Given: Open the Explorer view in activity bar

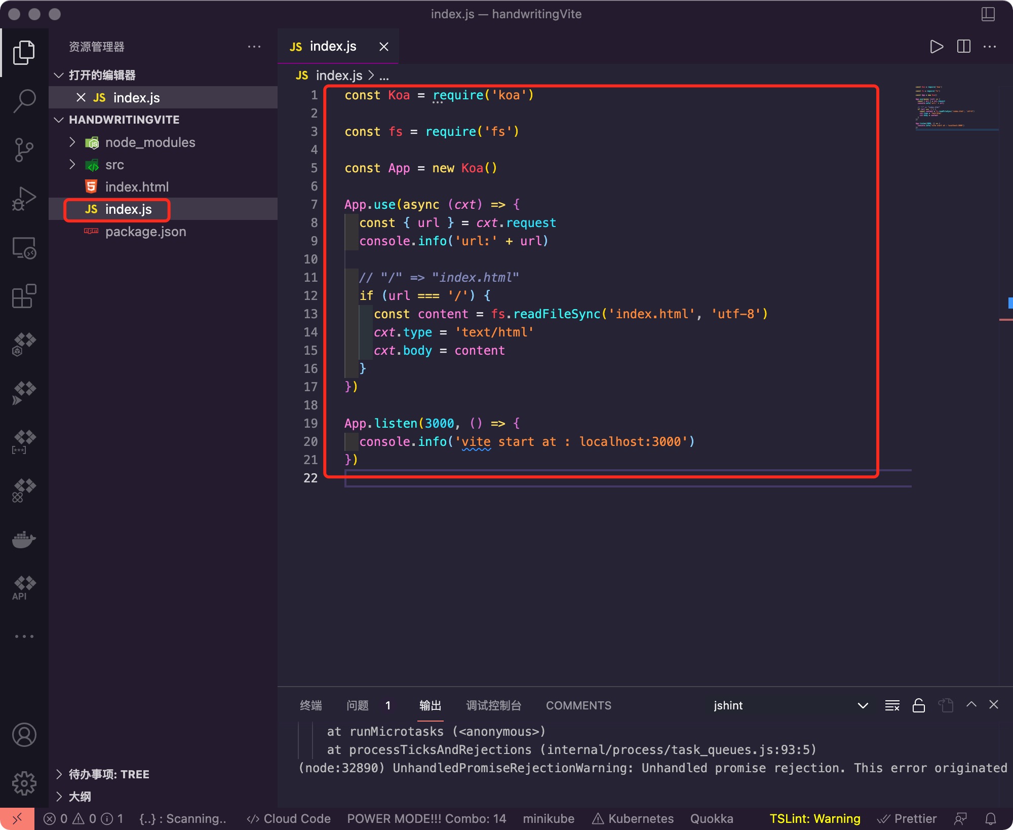Looking at the screenshot, I should coord(24,53).
